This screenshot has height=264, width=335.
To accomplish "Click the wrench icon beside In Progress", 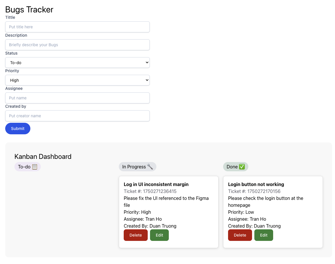I will (x=150, y=167).
